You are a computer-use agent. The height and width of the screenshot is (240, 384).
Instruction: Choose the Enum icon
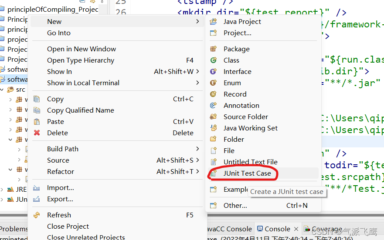213,83
